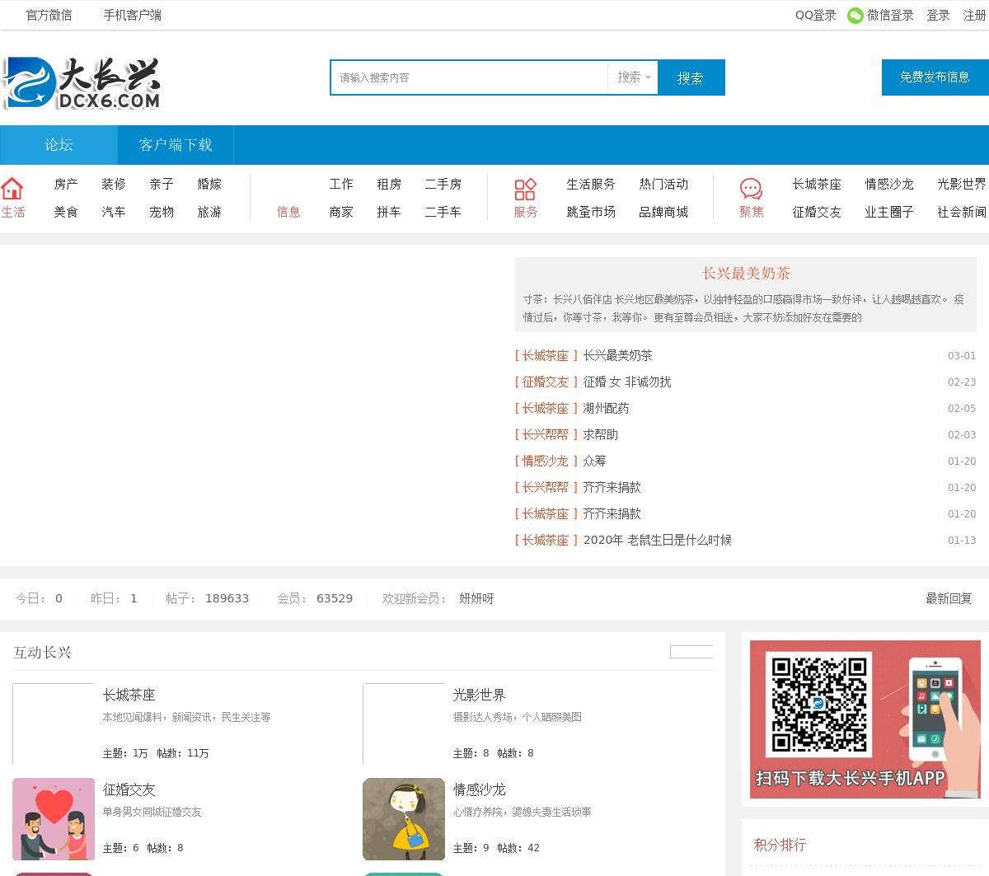This screenshot has height=876, width=989.
Task: Open the 情感沙龙 cartoon girl icon
Action: pyautogui.click(x=404, y=819)
